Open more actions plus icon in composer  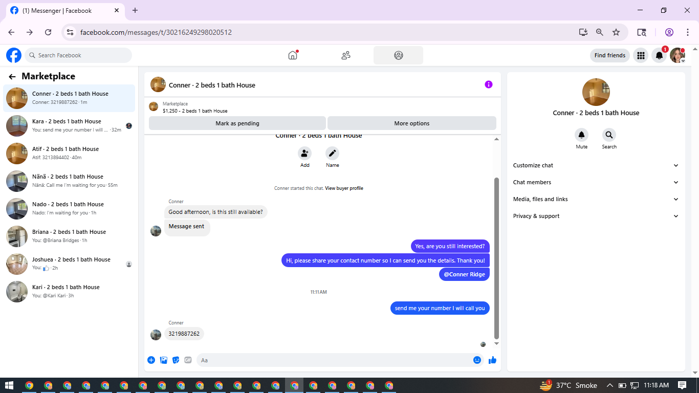151,360
